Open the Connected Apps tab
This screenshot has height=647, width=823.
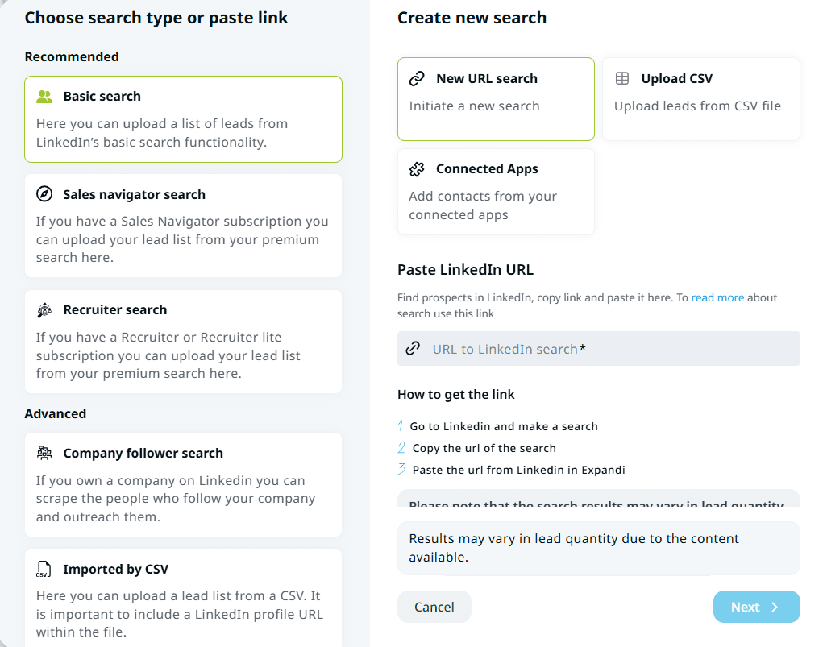[x=496, y=191]
